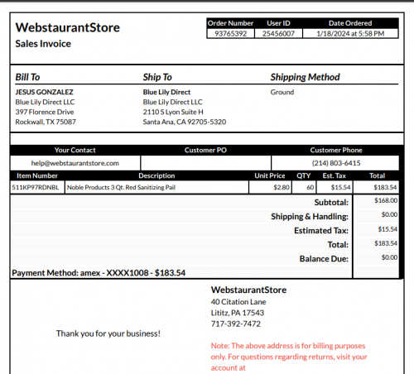Select the Sales Invoice heading
414x374 pixels.
click(43, 44)
